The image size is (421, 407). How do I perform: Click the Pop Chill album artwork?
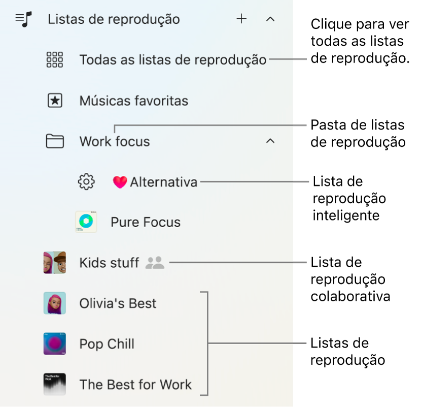click(x=54, y=344)
